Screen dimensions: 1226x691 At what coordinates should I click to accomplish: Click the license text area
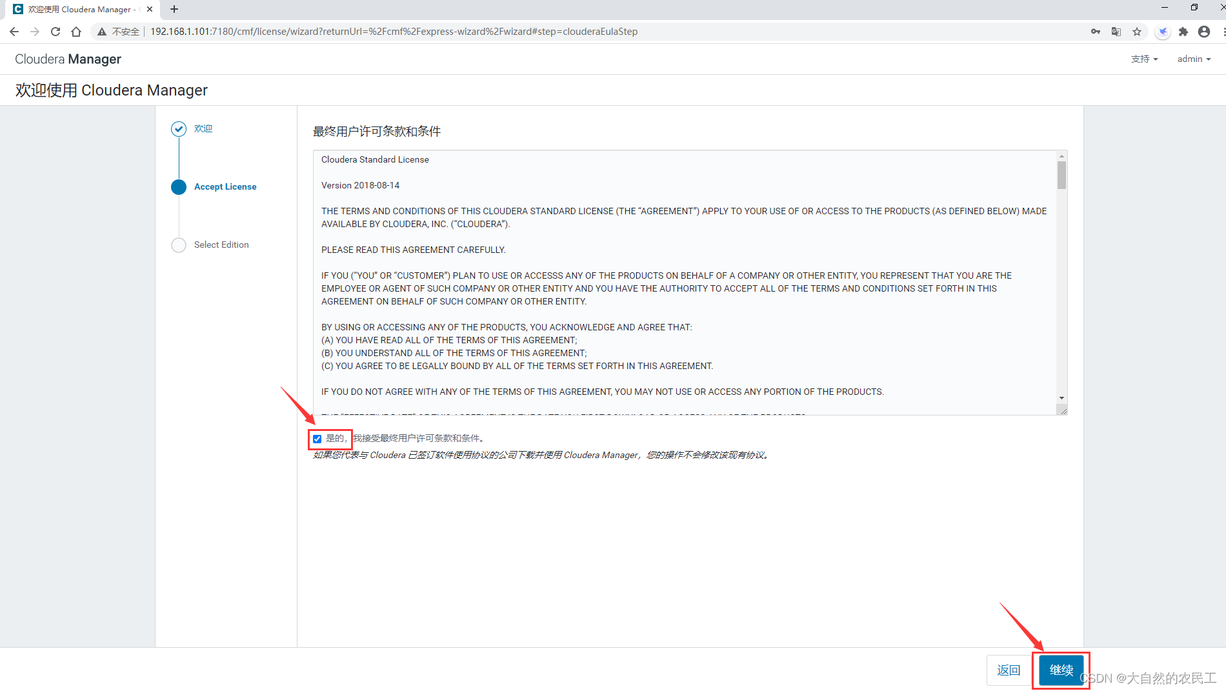(685, 283)
